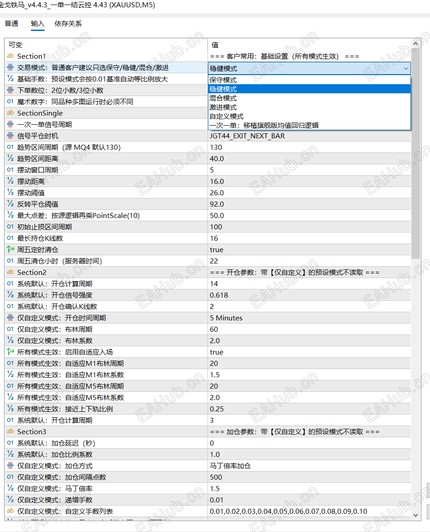Edit 趋势区间距离 value 40.0
The image size is (430, 532).
pyautogui.click(x=309, y=158)
